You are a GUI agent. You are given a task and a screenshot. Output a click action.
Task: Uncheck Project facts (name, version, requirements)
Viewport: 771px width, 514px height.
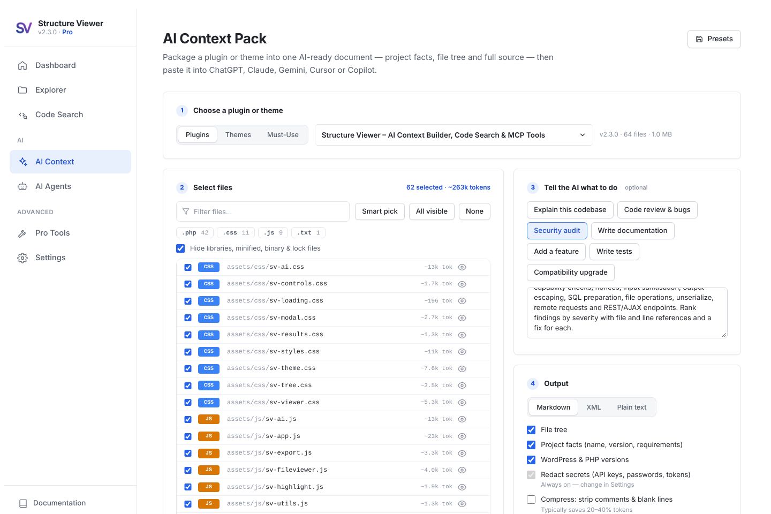[x=531, y=445]
